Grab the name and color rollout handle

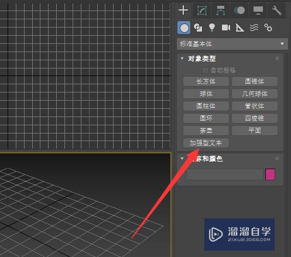coord(277,159)
